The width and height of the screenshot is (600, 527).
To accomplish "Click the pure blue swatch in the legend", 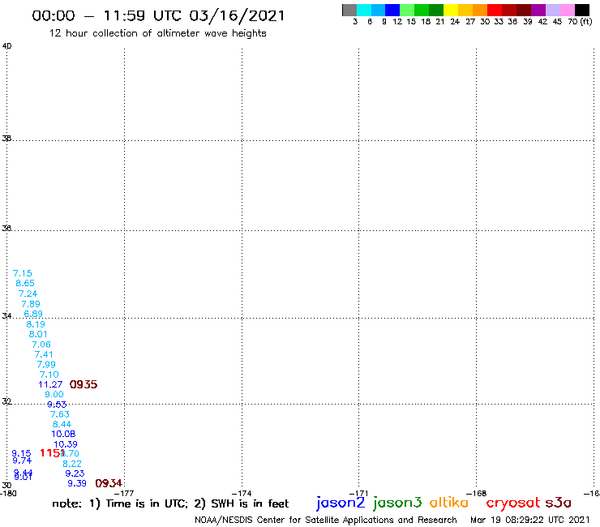I will 392,11.
